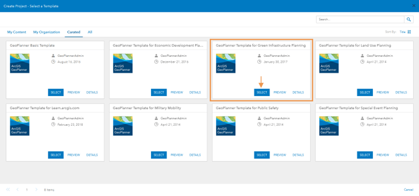419x196 pixels.
Task: Open details for Special Event Planning template
Action: tap(401, 155)
